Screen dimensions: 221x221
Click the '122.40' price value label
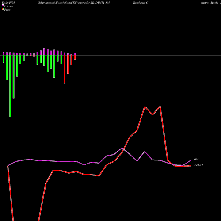[x=199, y=165]
